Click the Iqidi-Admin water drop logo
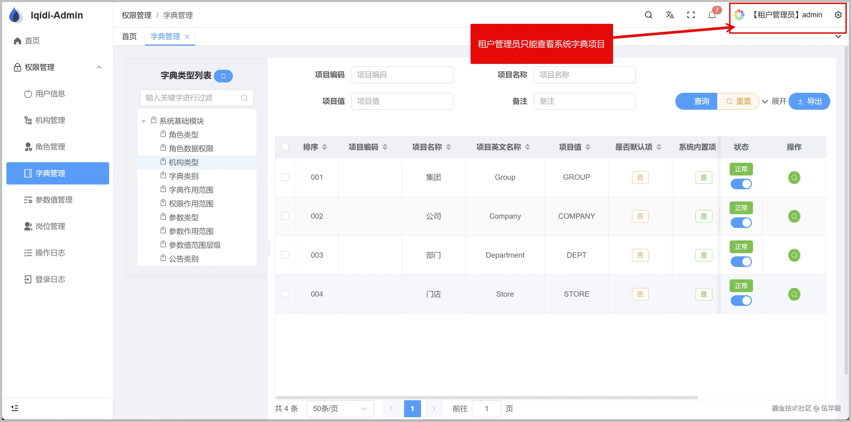851x422 pixels. coord(16,15)
